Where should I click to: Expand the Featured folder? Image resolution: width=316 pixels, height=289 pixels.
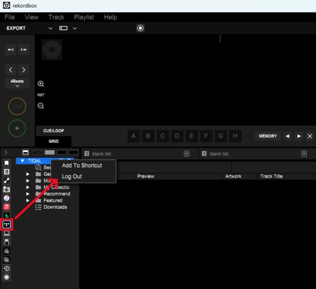click(x=28, y=201)
